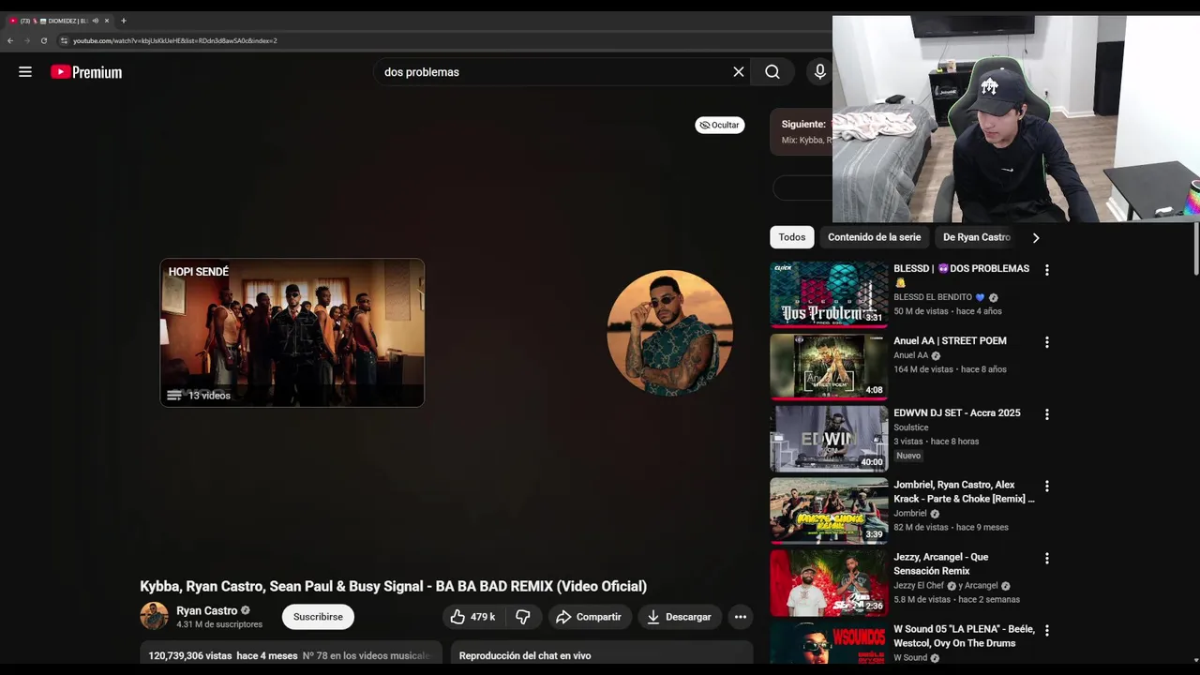This screenshot has width=1200, height=675.
Task: Click 'EDWVN DJ SET - Accra 2025' title
Action: tap(956, 413)
